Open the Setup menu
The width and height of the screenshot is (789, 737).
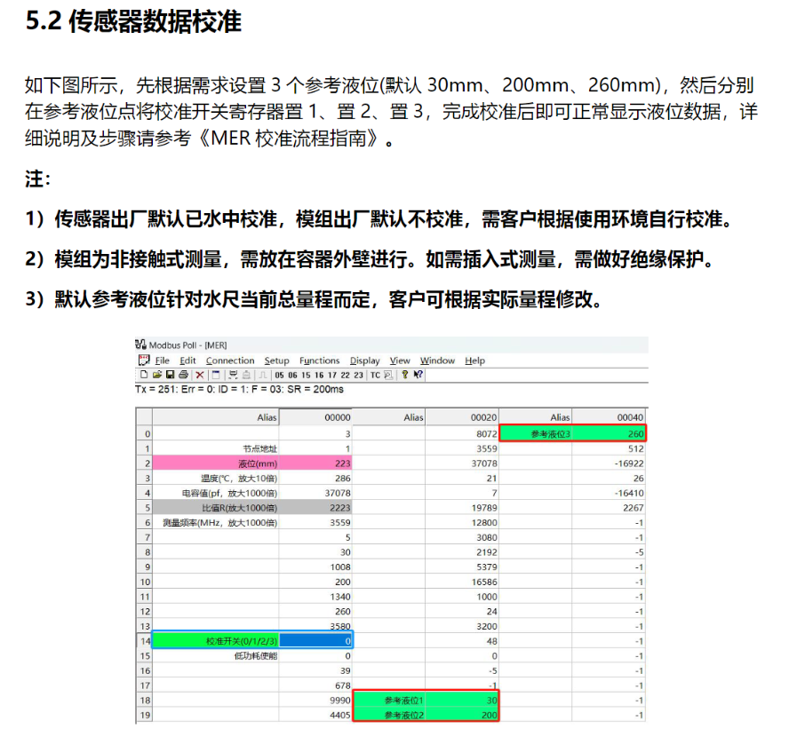[x=276, y=361]
